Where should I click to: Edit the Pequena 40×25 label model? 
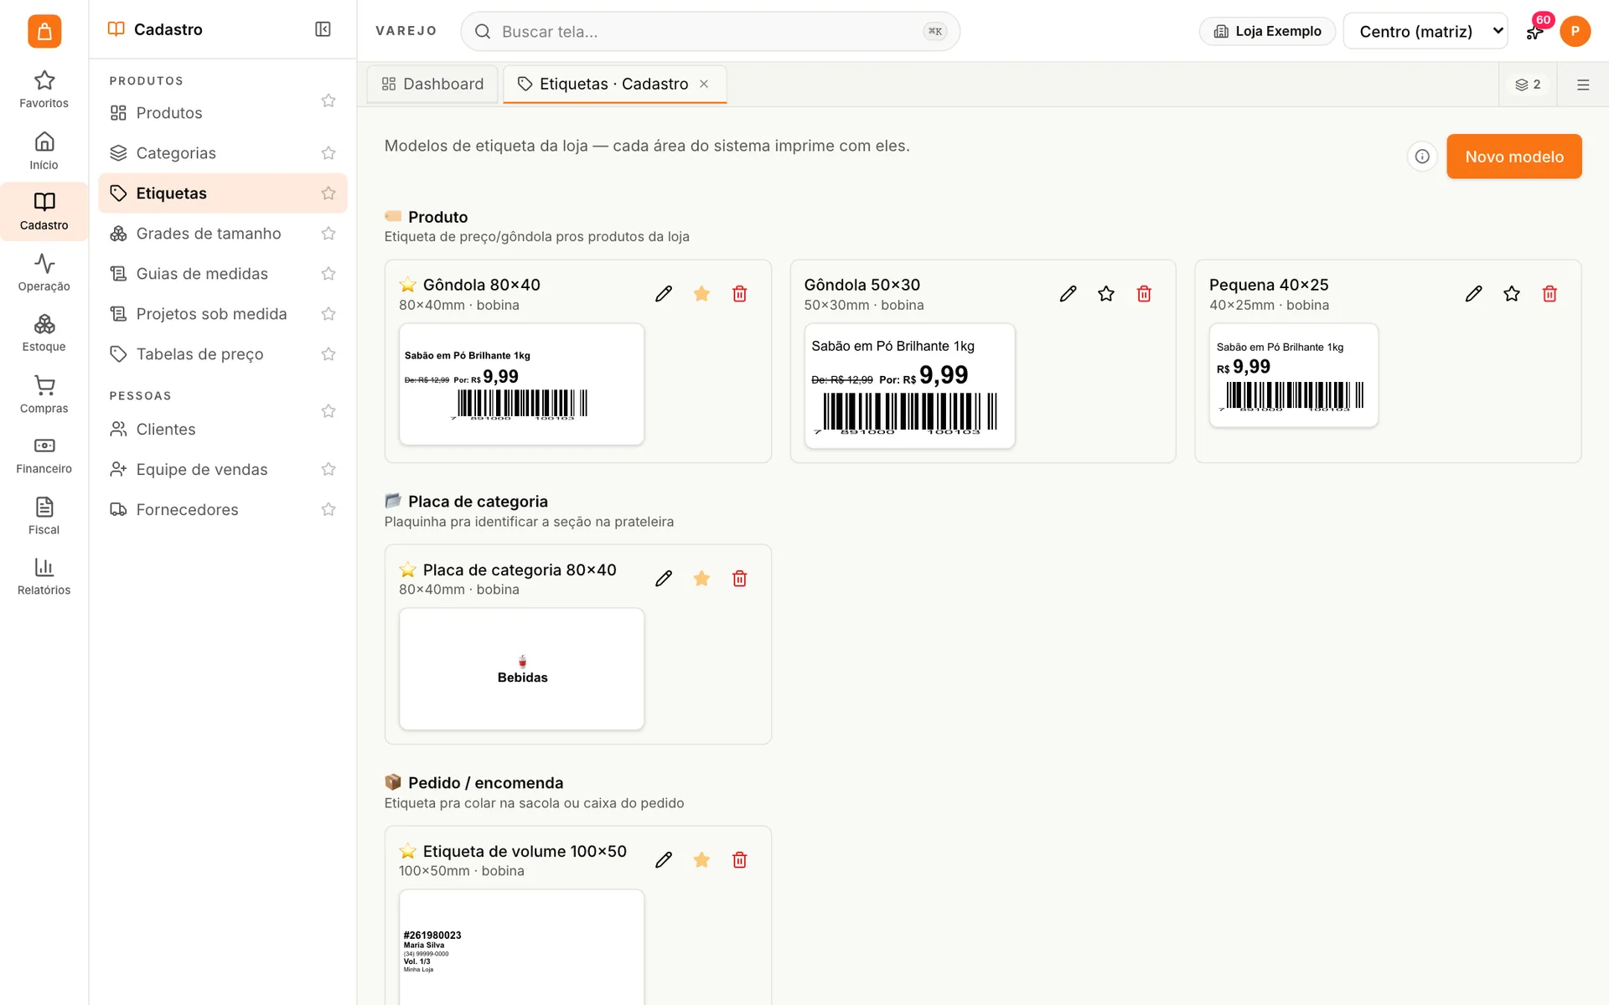[x=1473, y=294]
